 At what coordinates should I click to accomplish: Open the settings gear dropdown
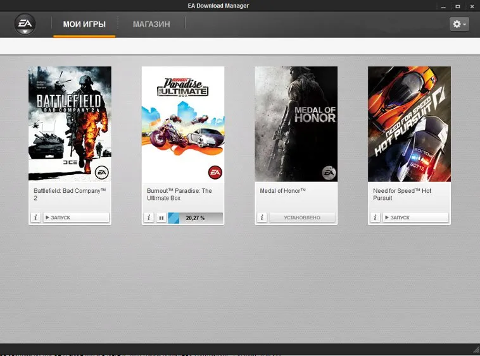coord(459,24)
